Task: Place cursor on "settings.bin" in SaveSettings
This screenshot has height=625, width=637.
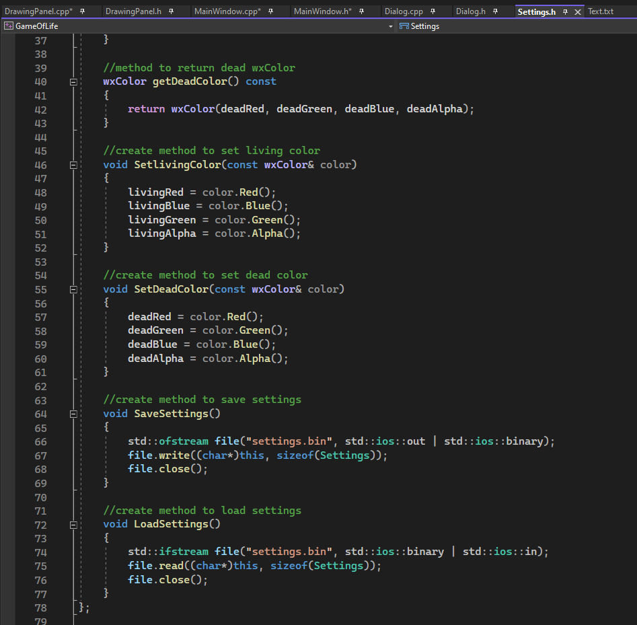Action: tap(290, 441)
